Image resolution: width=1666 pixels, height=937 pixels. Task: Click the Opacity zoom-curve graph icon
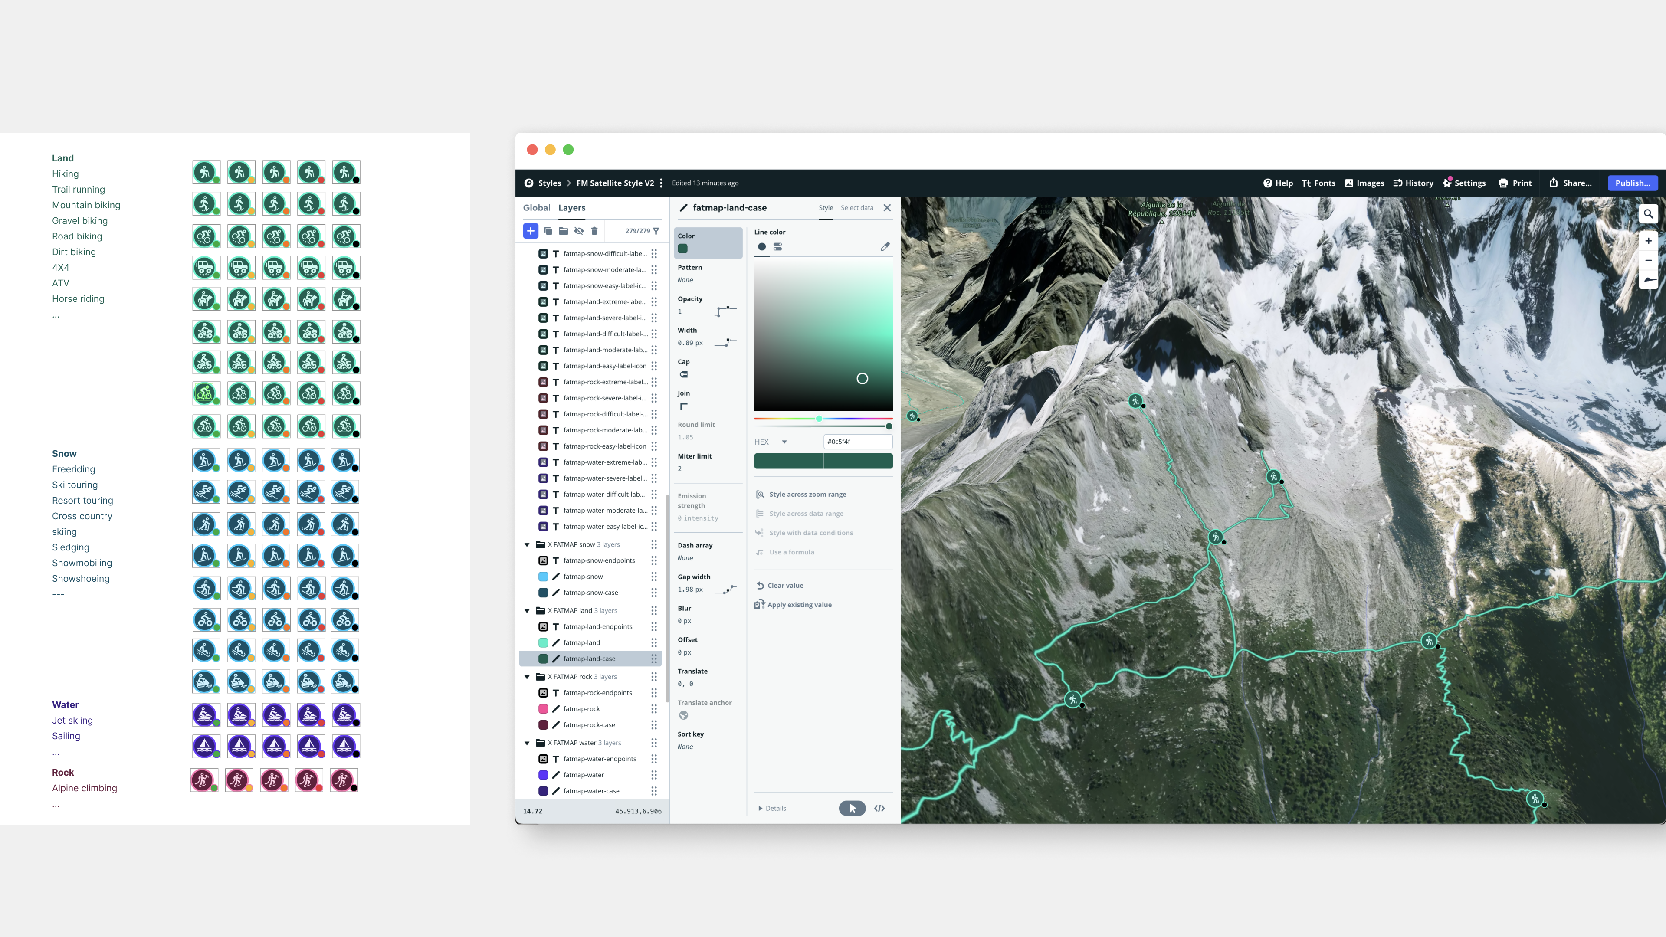pyautogui.click(x=726, y=311)
